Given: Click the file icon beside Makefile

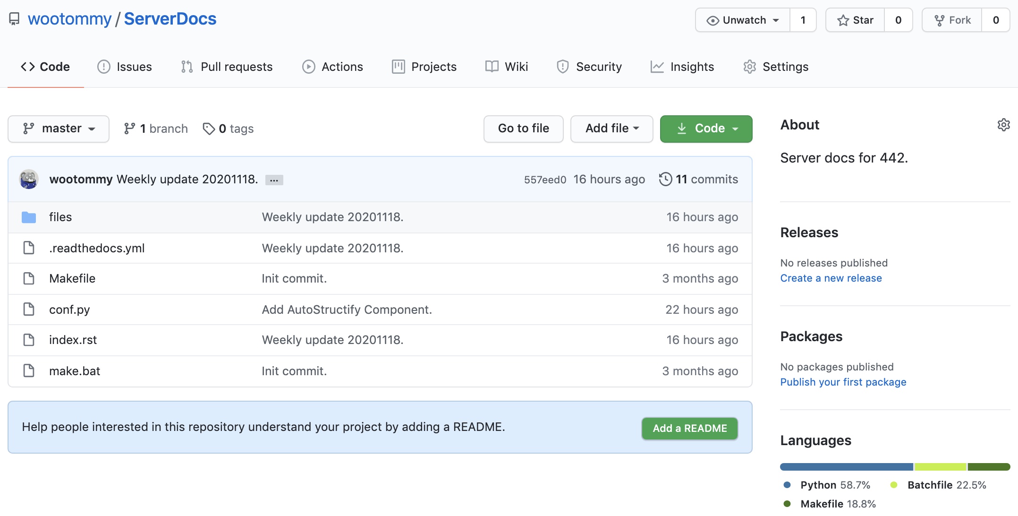Looking at the screenshot, I should pos(29,278).
